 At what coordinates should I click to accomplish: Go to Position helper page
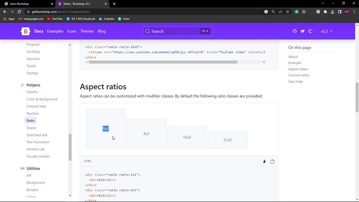tap(33, 113)
